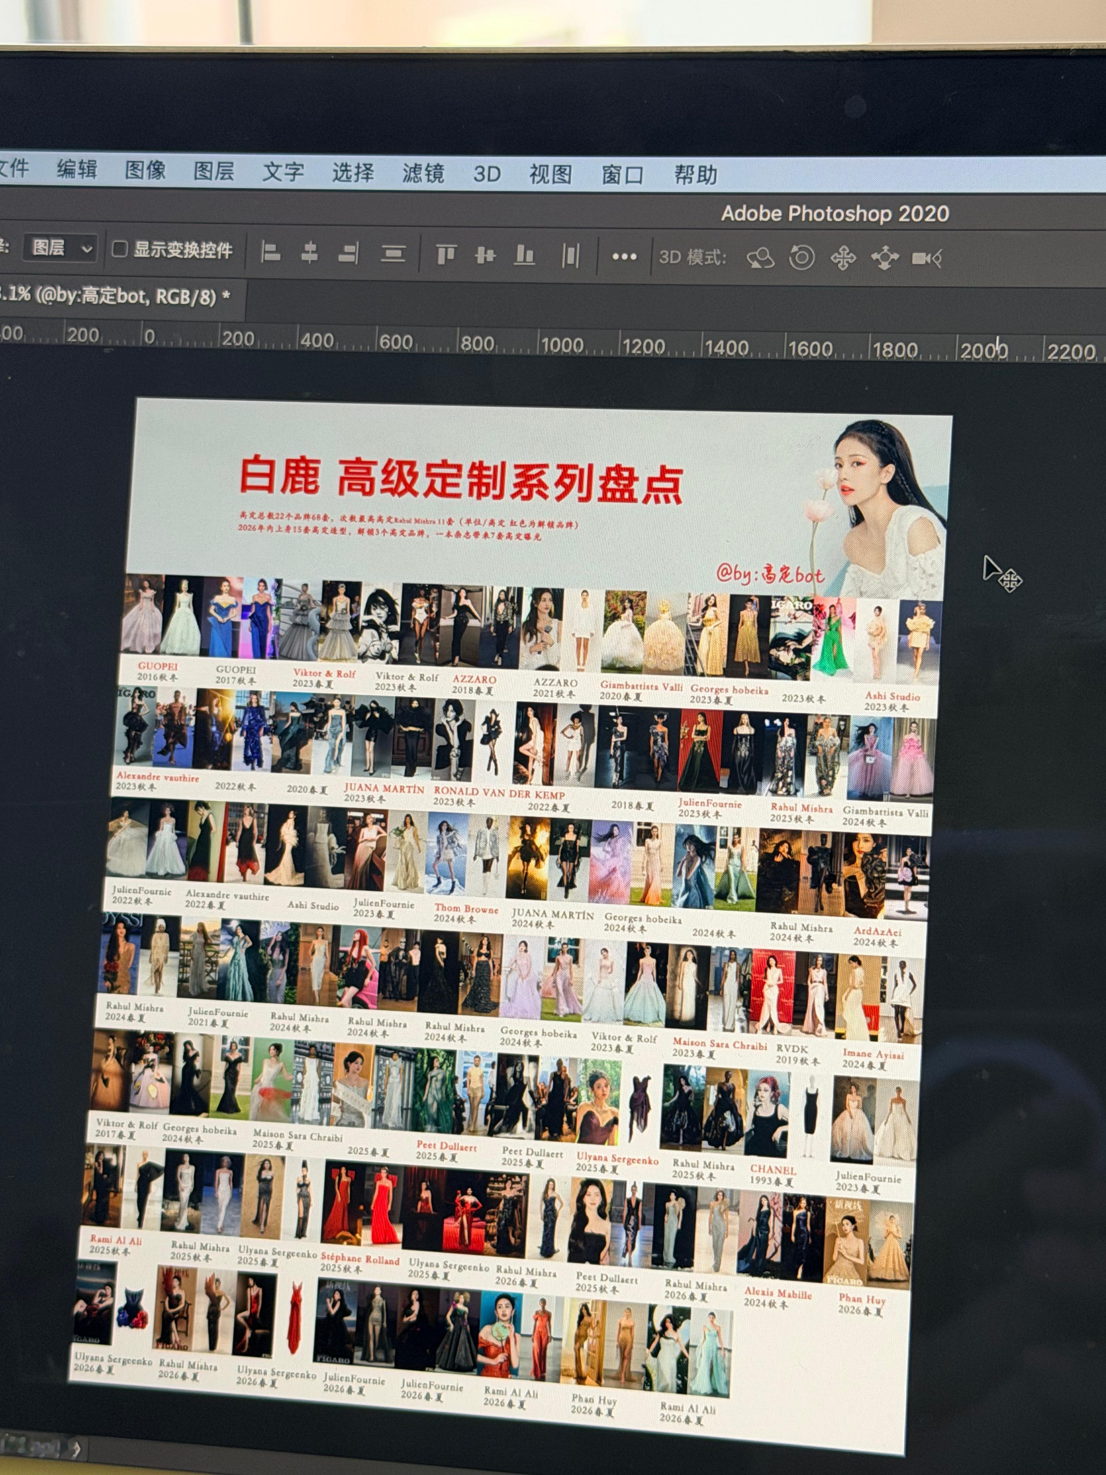Screen dimensions: 1106x1475
Task: Click the Stéphane Rolland 2025秋冬 label
Action: [360, 1262]
